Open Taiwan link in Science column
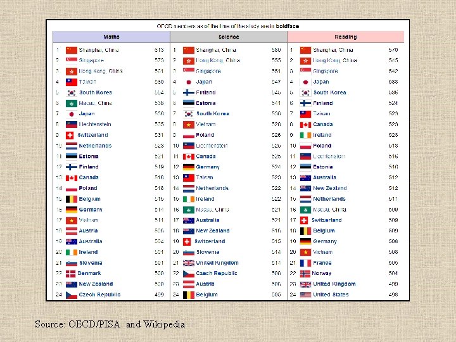 205,178
